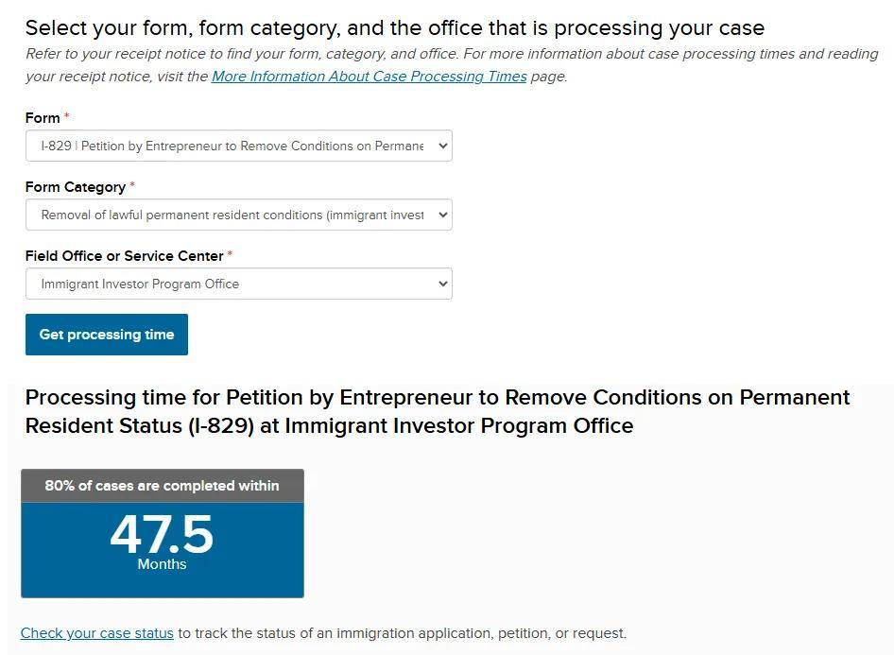This screenshot has width=894, height=655.
Task: Click the chevron arrow of the Form select
Action: (x=440, y=147)
